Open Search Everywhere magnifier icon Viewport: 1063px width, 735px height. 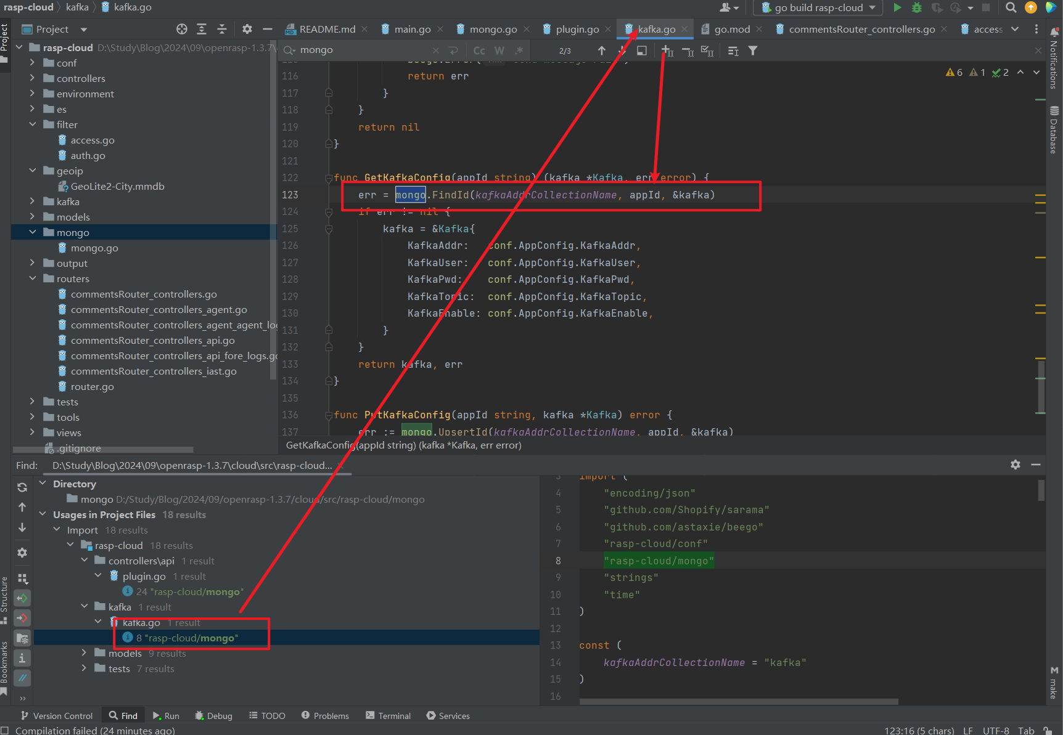(1011, 7)
